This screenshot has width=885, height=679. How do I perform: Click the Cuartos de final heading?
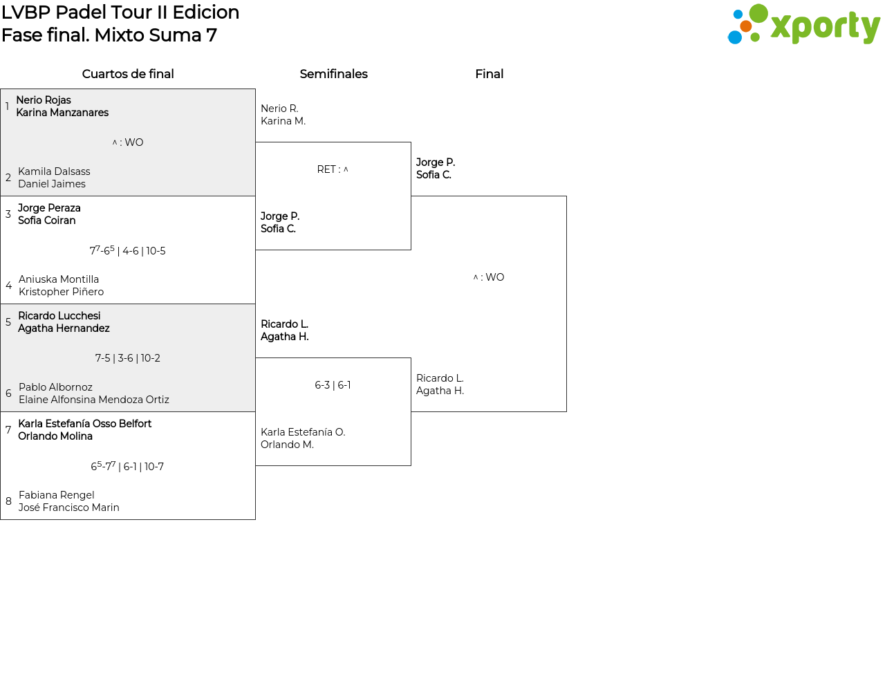[128, 74]
